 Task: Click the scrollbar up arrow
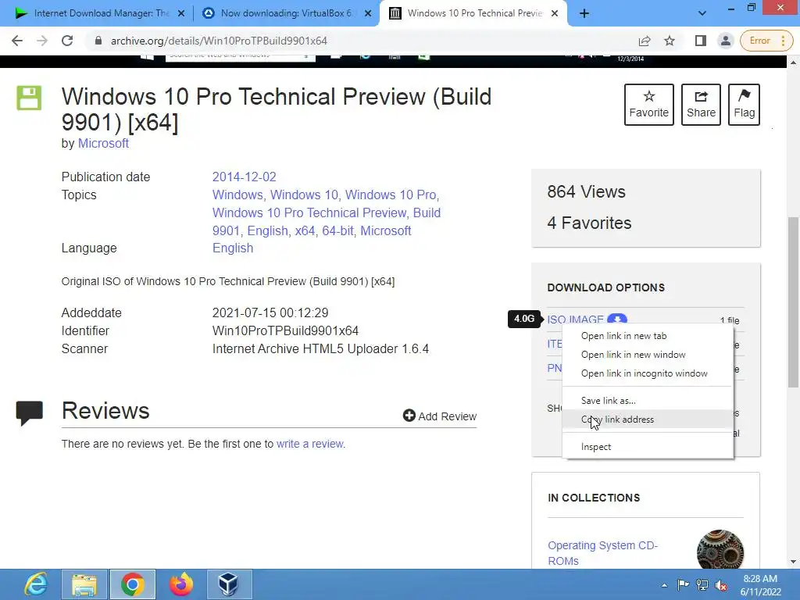(x=793, y=62)
